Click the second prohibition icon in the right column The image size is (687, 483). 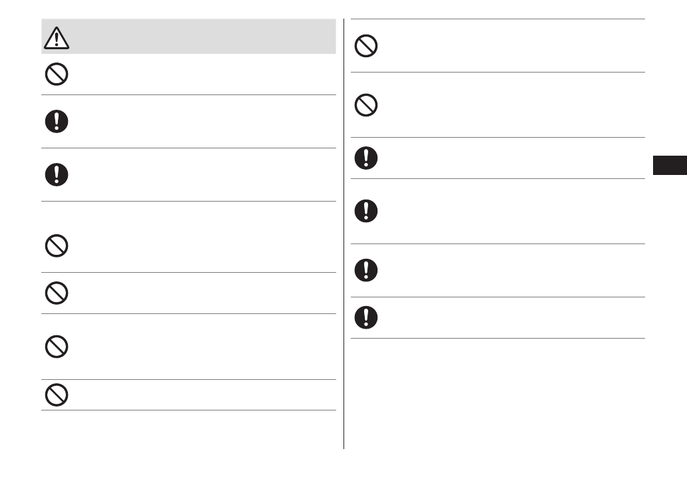[366, 105]
